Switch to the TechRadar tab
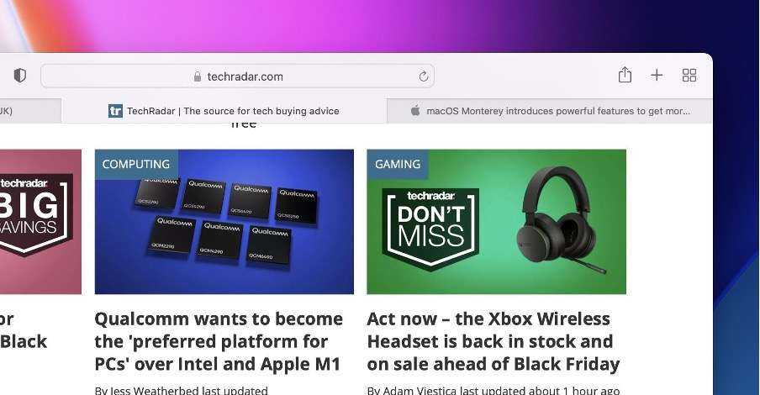The height and width of the screenshot is (395, 760). pyautogui.click(x=224, y=111)
